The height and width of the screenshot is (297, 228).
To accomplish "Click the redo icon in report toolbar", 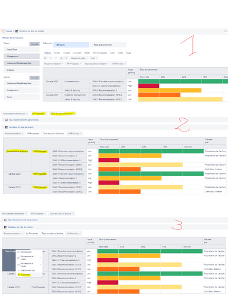I will [56, 58].
